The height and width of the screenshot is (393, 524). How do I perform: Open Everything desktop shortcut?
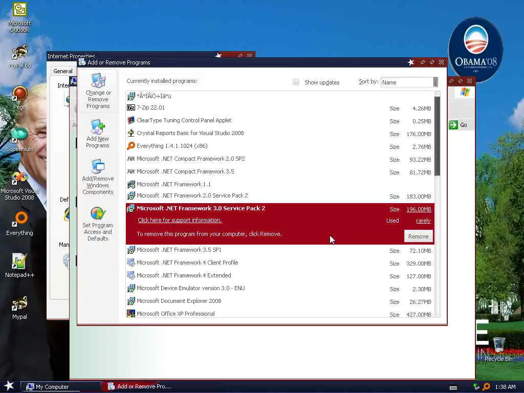point(19,224)
